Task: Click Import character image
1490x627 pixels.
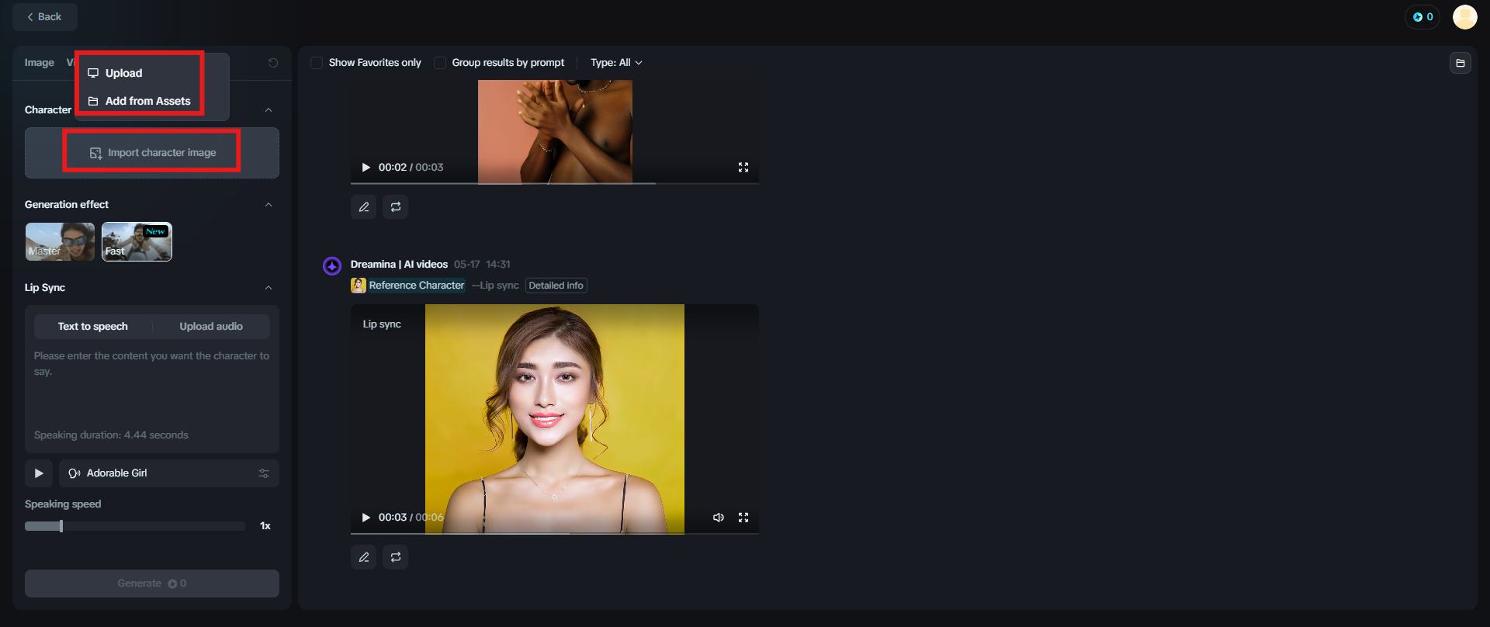Action: tap(152, 153)
